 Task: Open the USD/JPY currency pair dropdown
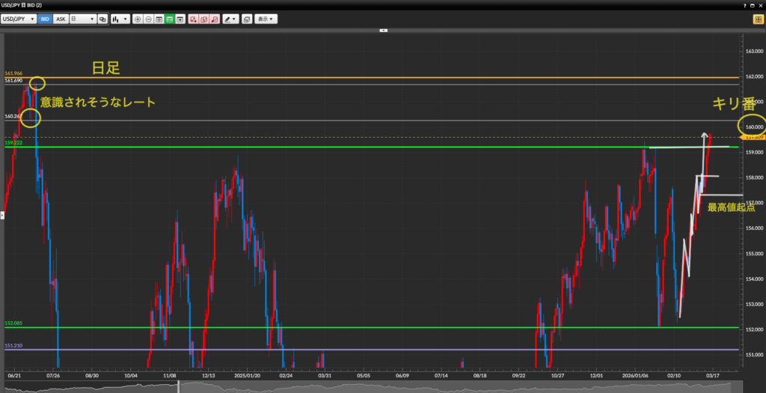(x=19, y=19)
